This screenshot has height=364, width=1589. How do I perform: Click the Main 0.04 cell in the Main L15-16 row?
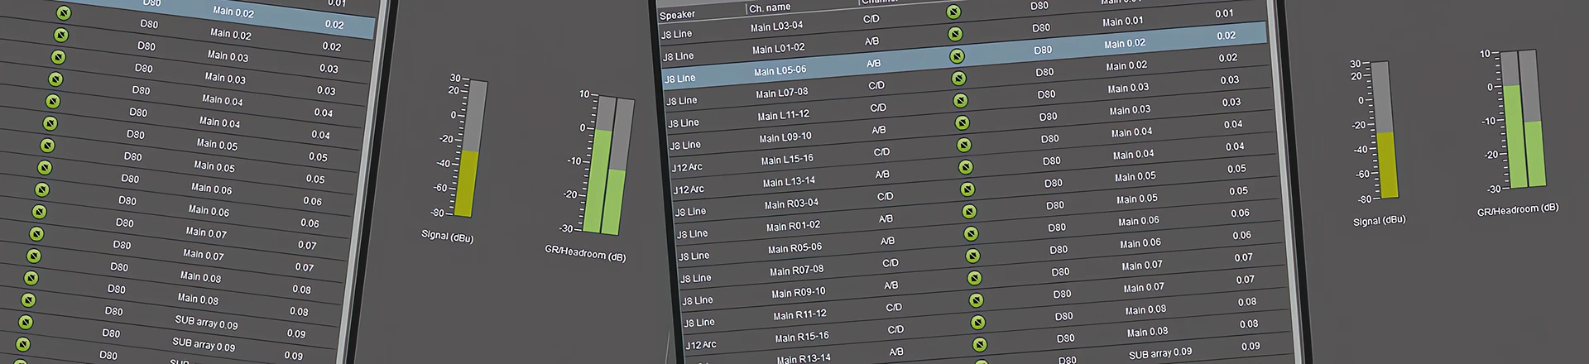pos(1133,132)
